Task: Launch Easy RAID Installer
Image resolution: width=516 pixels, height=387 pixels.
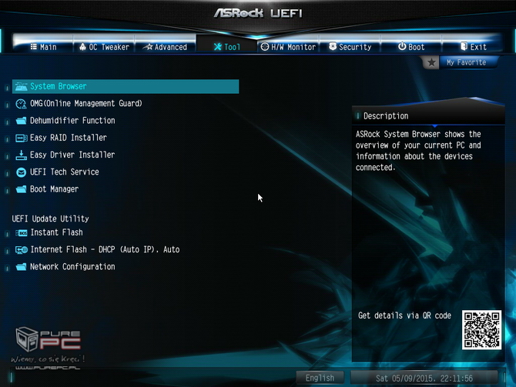Action: [x=68, y=138]
